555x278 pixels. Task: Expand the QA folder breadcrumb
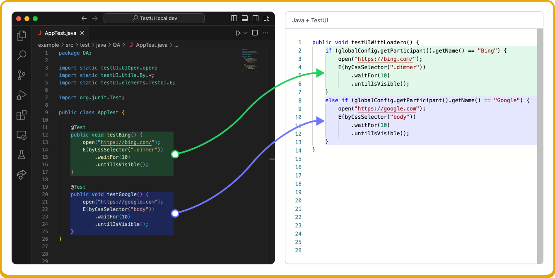click(116, 45)
